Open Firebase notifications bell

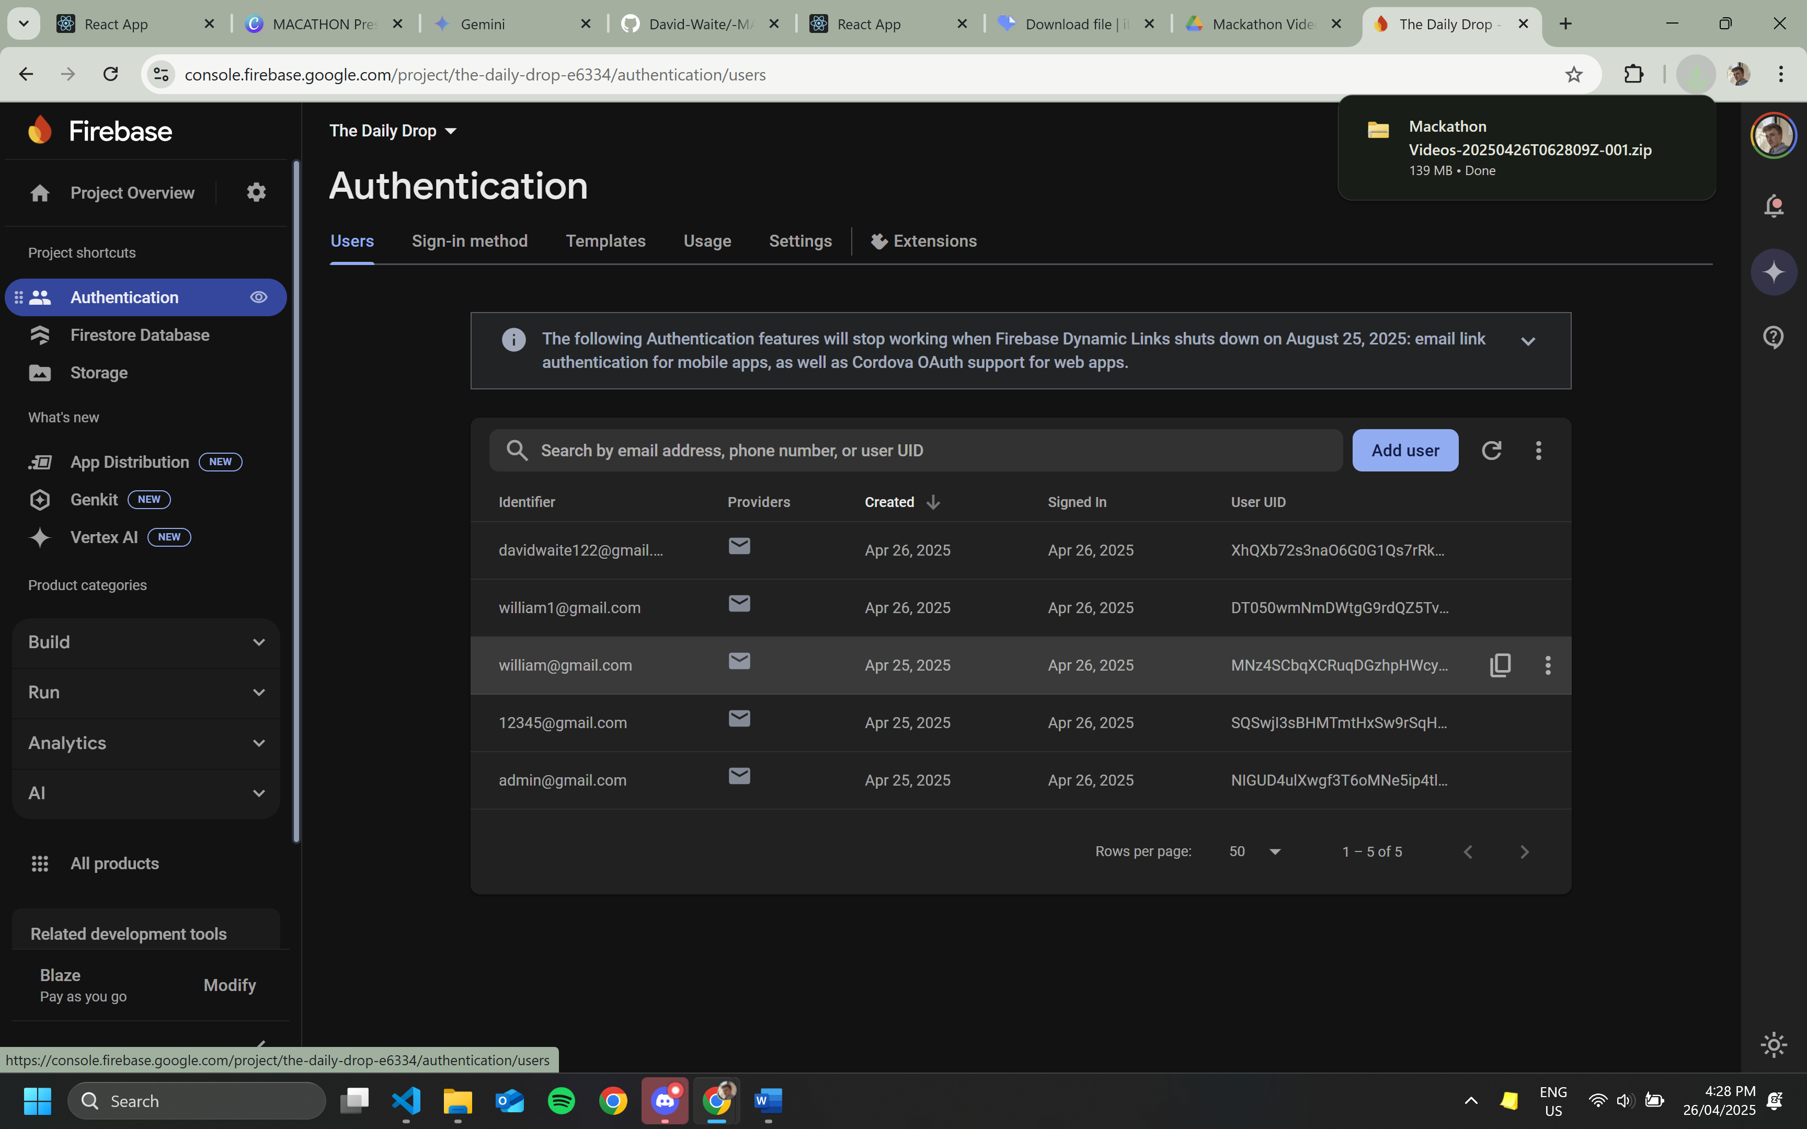(1774, 205)
